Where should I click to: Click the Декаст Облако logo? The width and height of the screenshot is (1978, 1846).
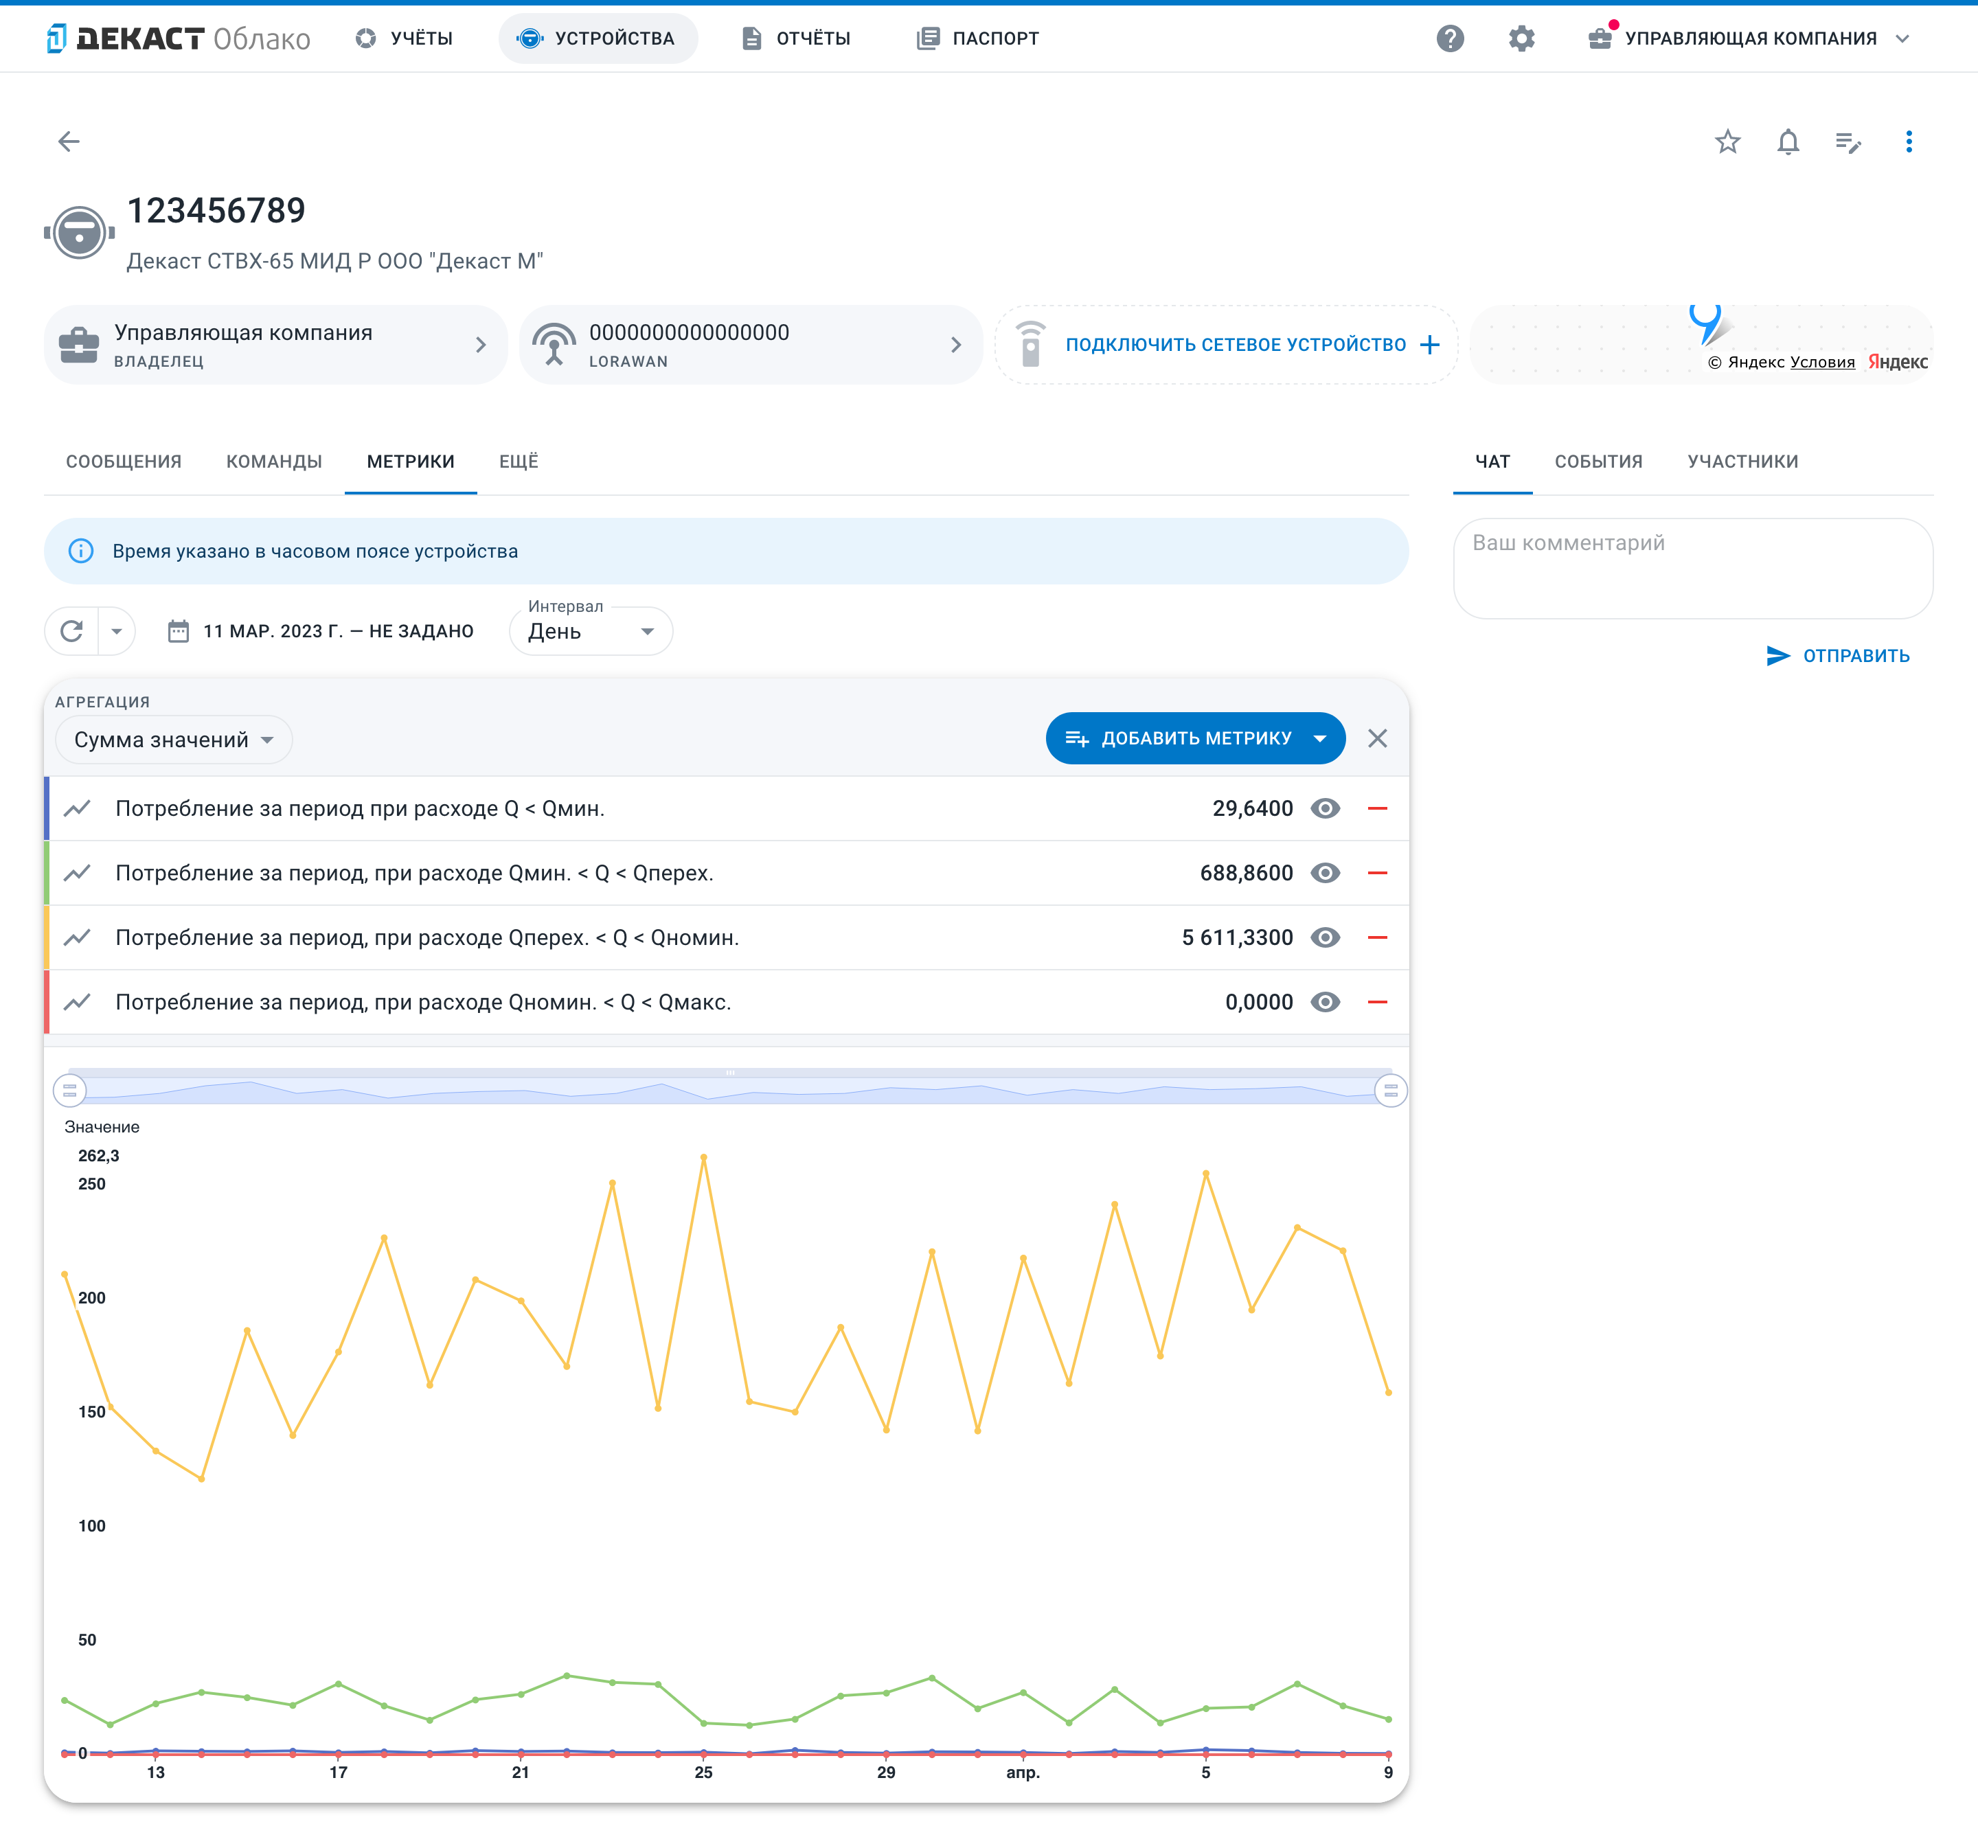pyautogui.click(x=179, y=38)
